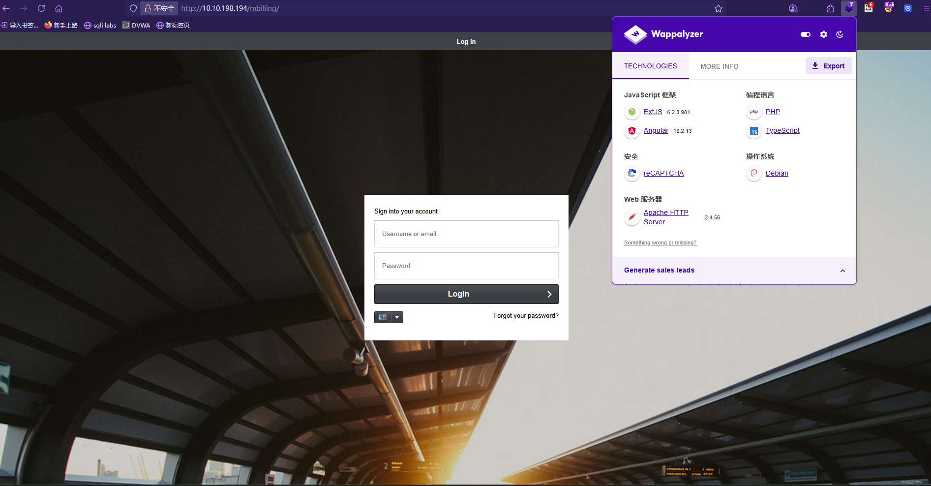Toggle the Wappalyzer enable switch
The height and width of the screenshot is (486, 931).
click(x=805, y=34)
